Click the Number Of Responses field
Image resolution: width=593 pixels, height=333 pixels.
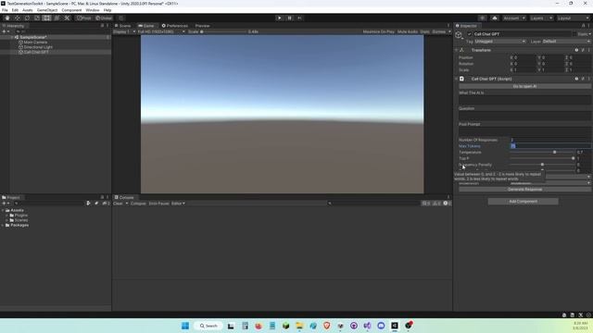pyautogui.click(x=550, y=140)
